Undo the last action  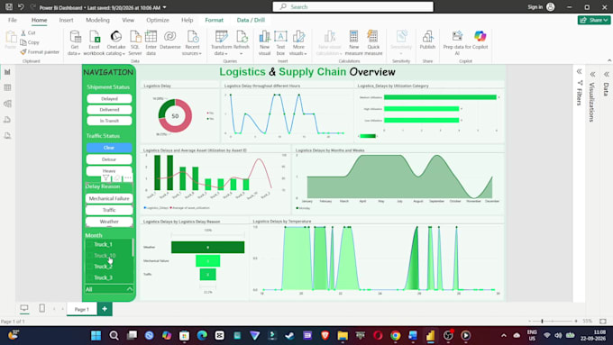(x=21, y=7)
